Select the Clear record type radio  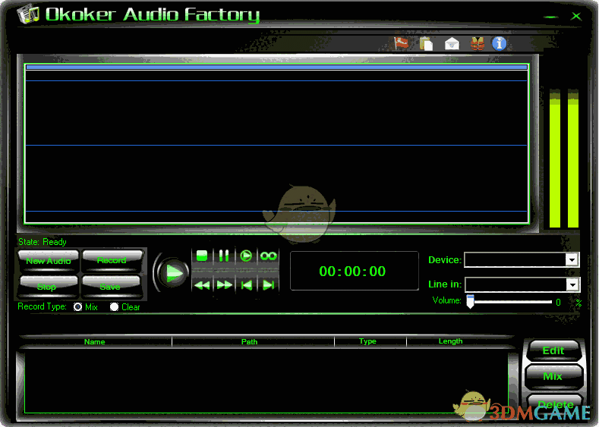(x=114, y=307)
